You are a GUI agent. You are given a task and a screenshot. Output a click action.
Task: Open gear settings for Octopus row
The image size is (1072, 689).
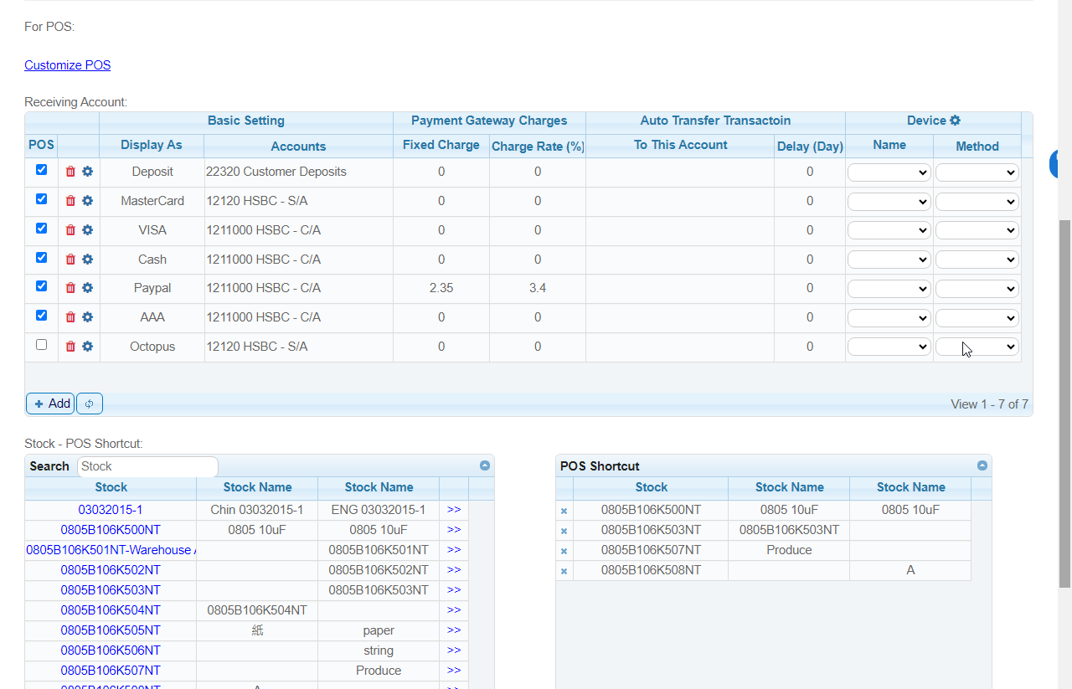point(87,347)
